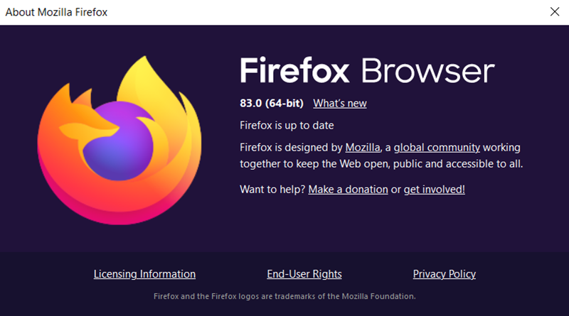This screenshot has width=569, height=316.
Task: Click the bold 'Firefox' word in the heading
Action: (x=294, y=70)
